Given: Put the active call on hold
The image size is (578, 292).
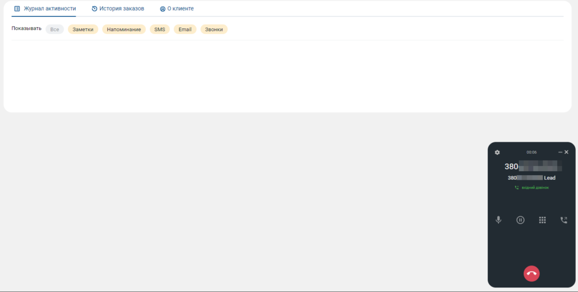Looking at the screenshot, I should click(520, 220).
